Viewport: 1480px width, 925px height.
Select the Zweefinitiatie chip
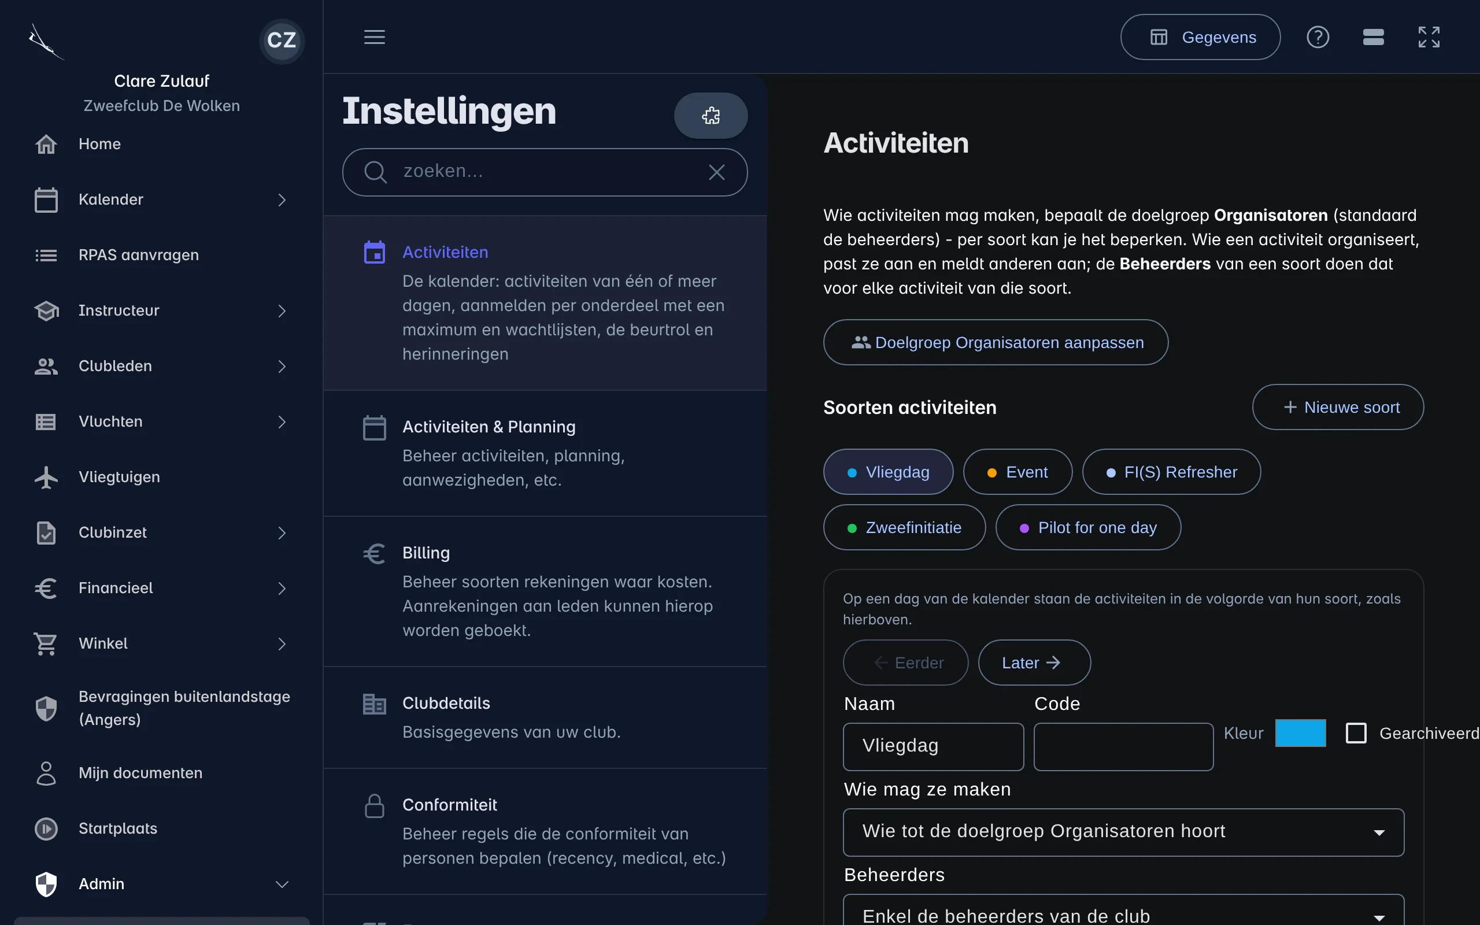pyautogui.click(x=904, y=527)
